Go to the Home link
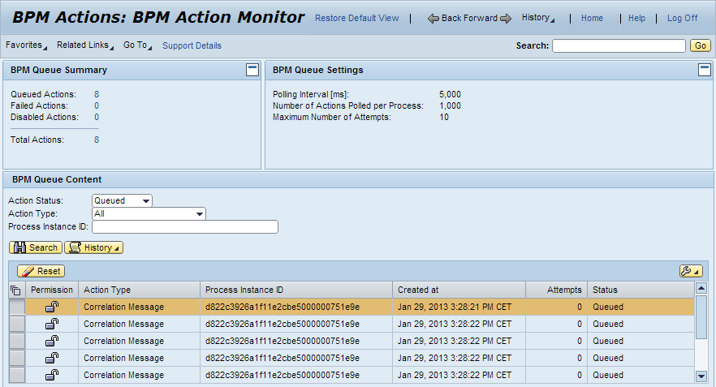 [592, 18]
